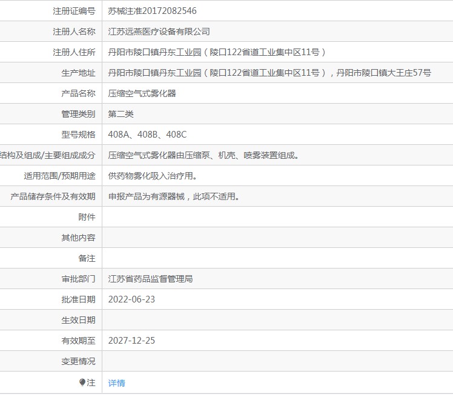
Task: Click the 批准日期 label
Action: click(x=78, y=299)
